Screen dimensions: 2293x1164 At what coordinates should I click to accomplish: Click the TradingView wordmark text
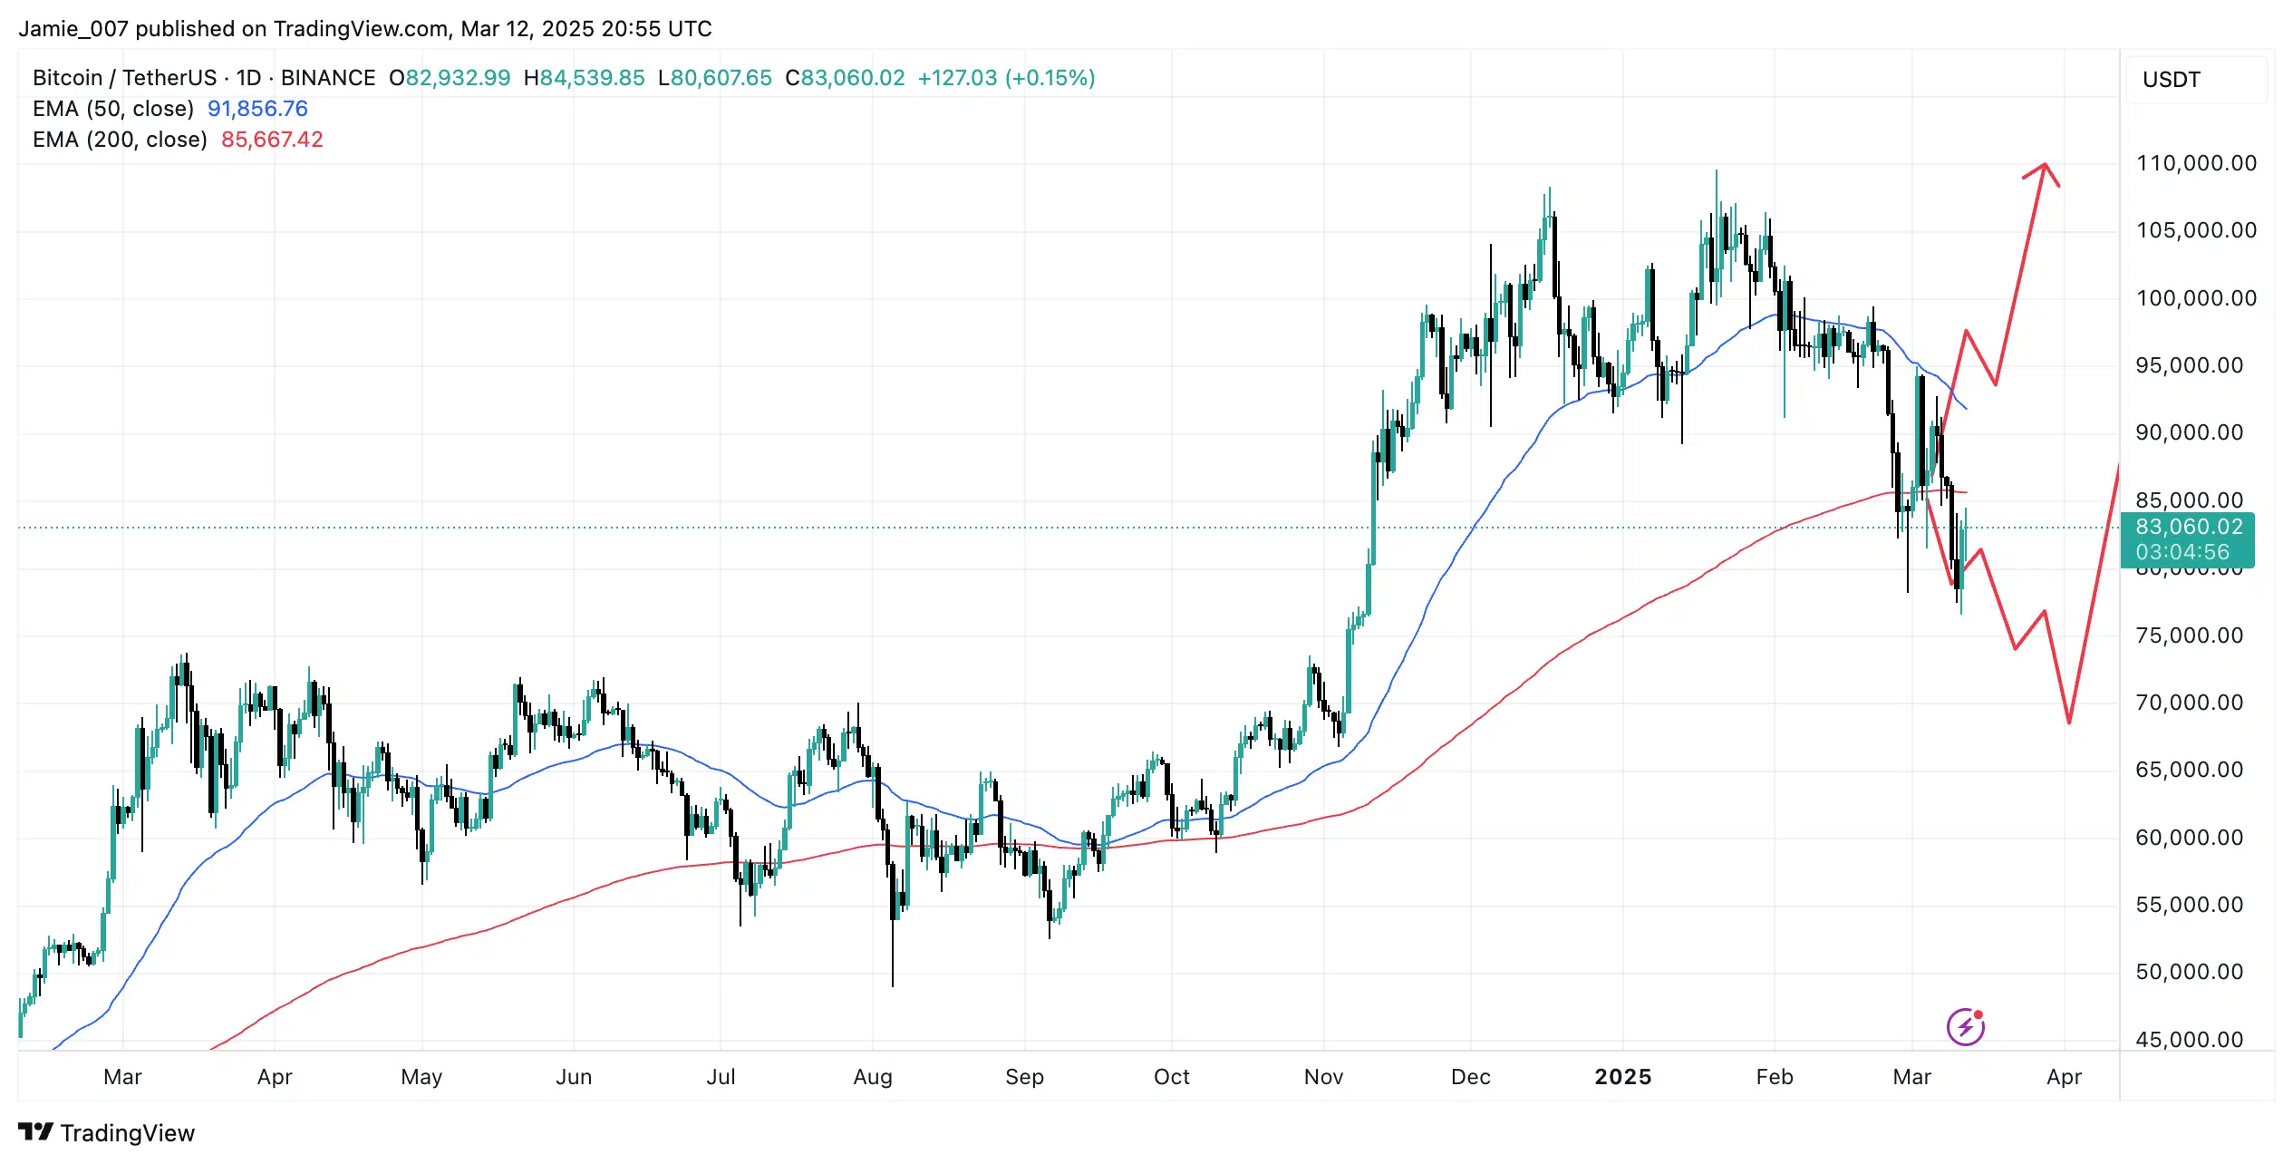tap(128, 1133)
